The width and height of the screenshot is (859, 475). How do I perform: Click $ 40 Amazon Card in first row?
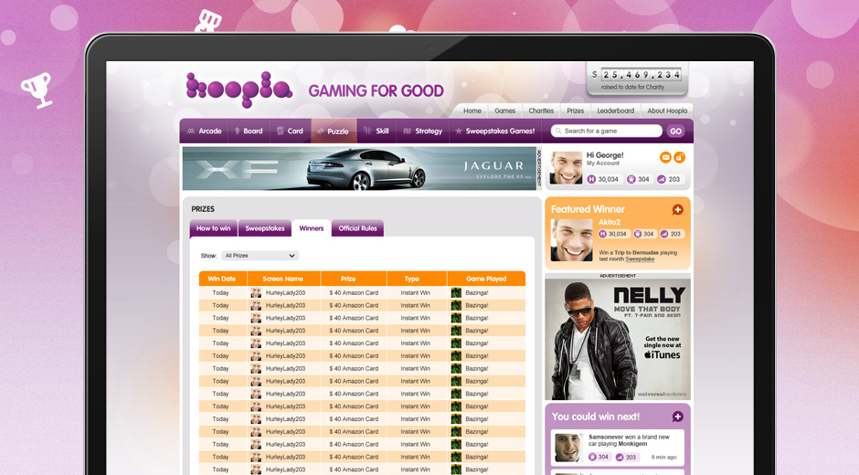coord(354,293)
